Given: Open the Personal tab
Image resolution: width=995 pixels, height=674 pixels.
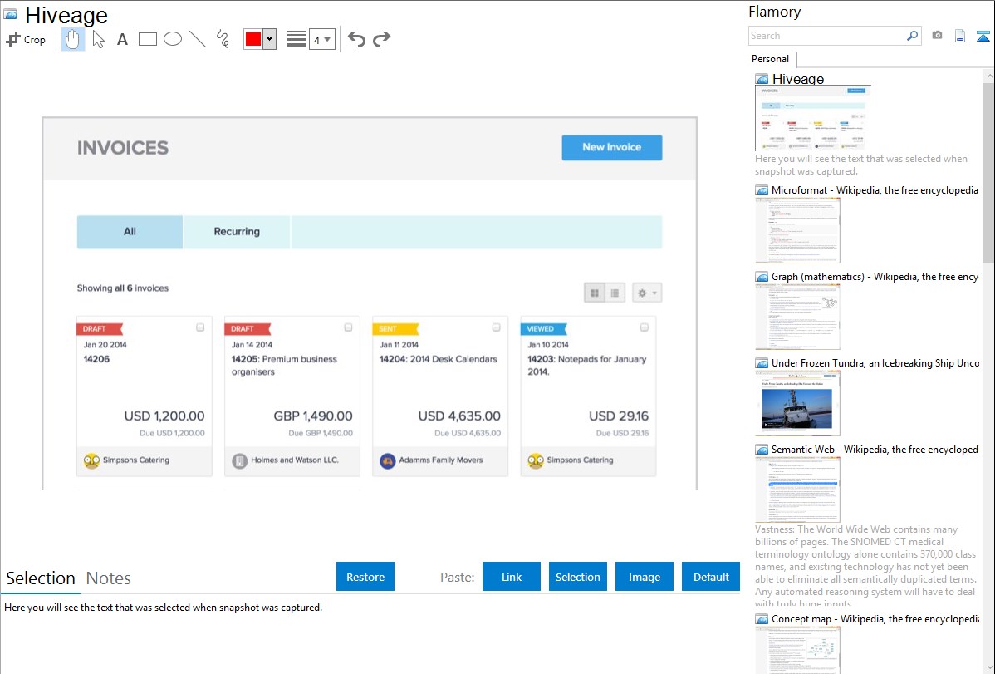Looking at the screenshot, I should click(771, 59).
